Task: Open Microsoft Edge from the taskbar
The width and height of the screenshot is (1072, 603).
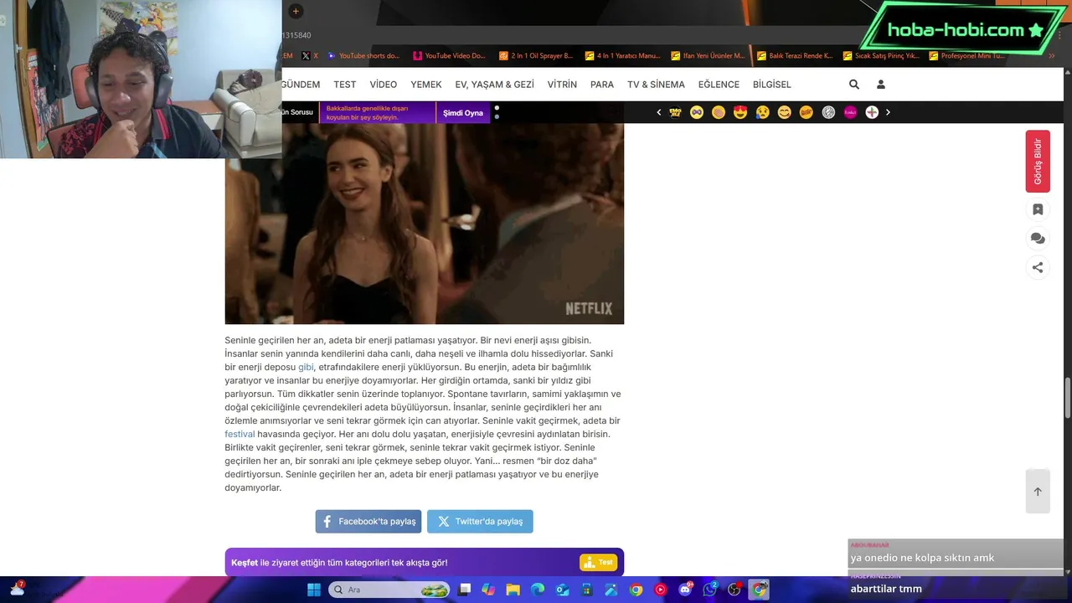Action: click(538, 590)
